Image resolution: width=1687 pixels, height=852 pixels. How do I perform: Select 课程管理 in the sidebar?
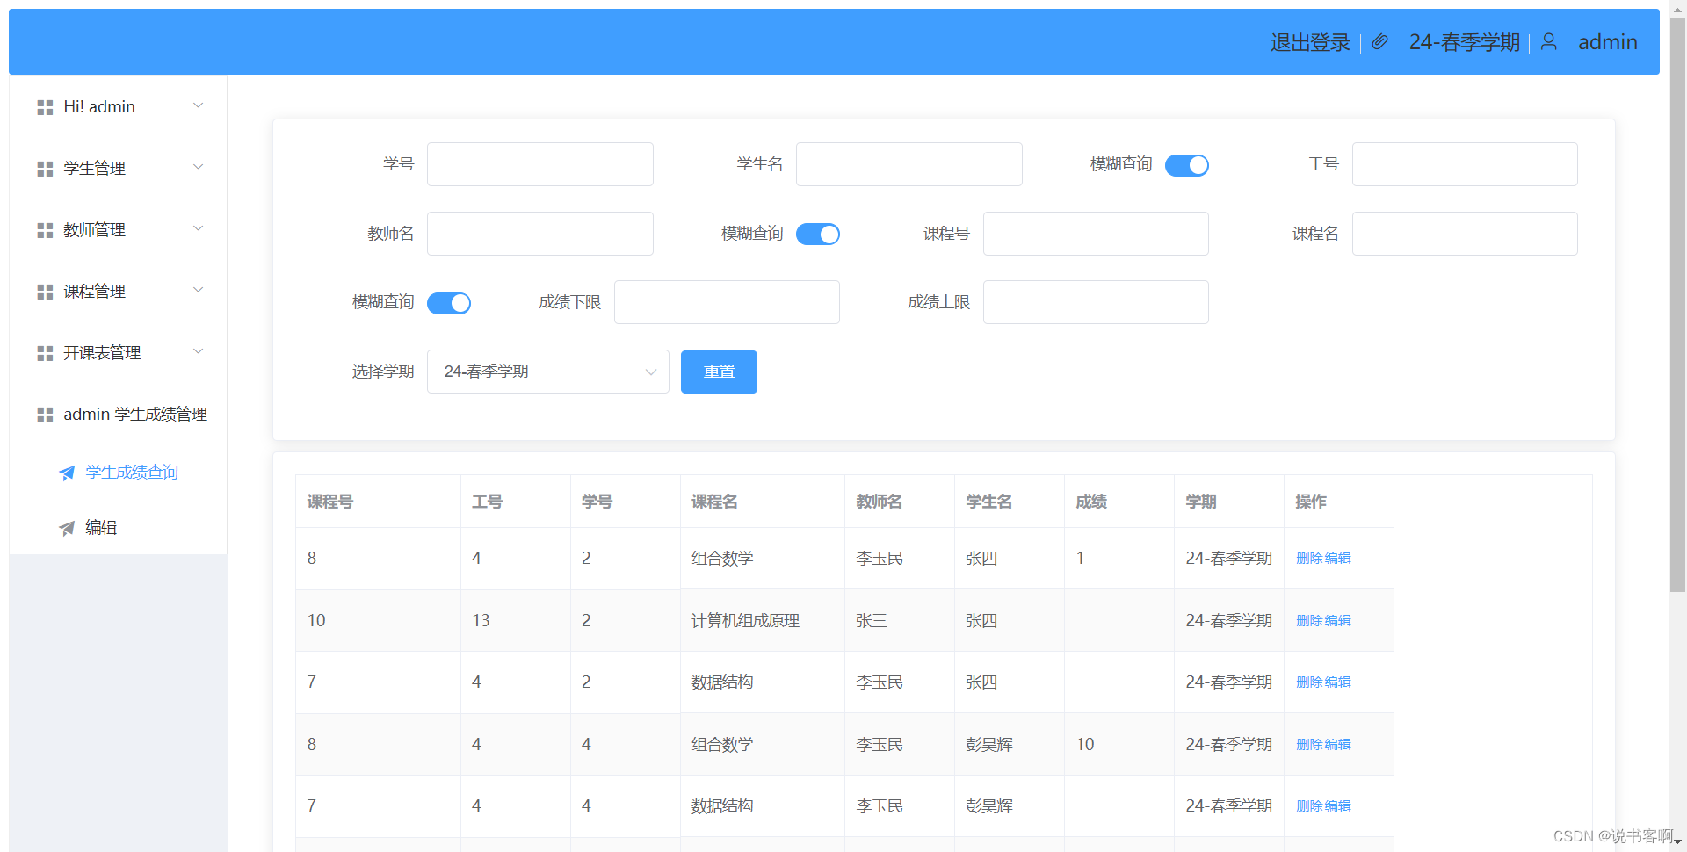click(119, 292)
